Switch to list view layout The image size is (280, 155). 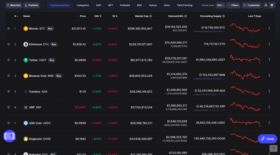[x=266, y=5]
